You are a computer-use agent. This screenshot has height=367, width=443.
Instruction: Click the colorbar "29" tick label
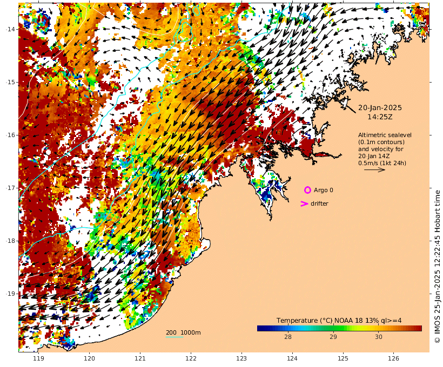point(333,337)
